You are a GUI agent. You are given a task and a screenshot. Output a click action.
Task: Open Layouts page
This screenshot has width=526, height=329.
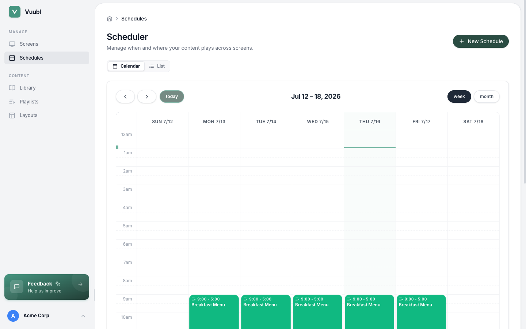47,115
